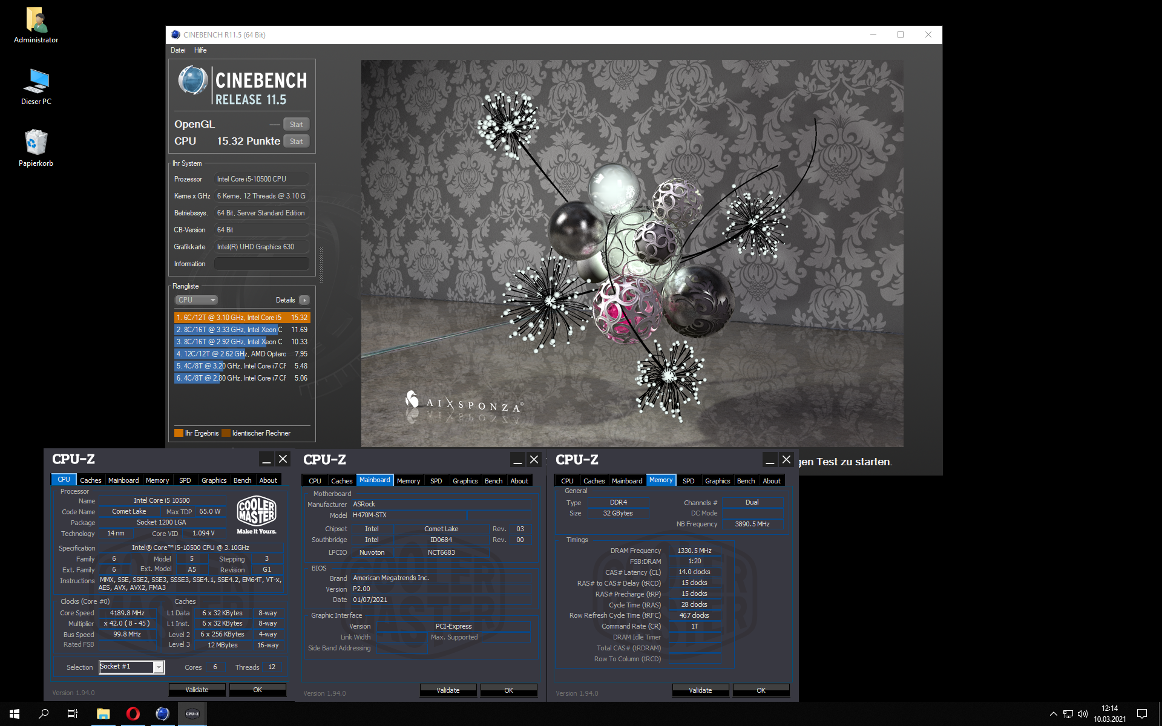1162x726 pixels.
Task: Open Bench tab in middle CPU-Z window
Action: pyautogui.click(x=494, y=481)
